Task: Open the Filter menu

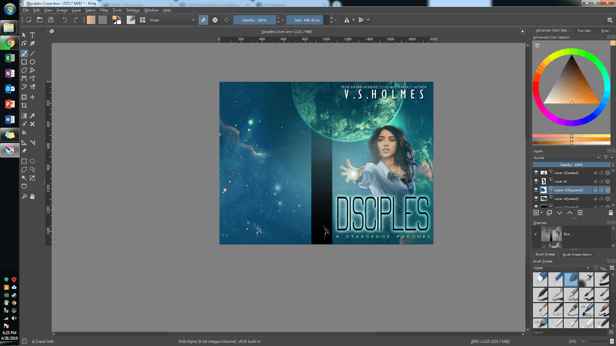Action: (104, 10)
